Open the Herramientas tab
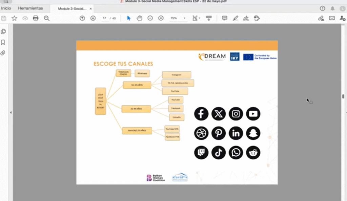347x201 pixels. [x=30, y=8]
